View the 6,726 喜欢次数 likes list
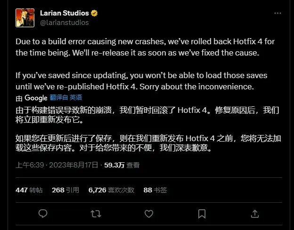 111,190
